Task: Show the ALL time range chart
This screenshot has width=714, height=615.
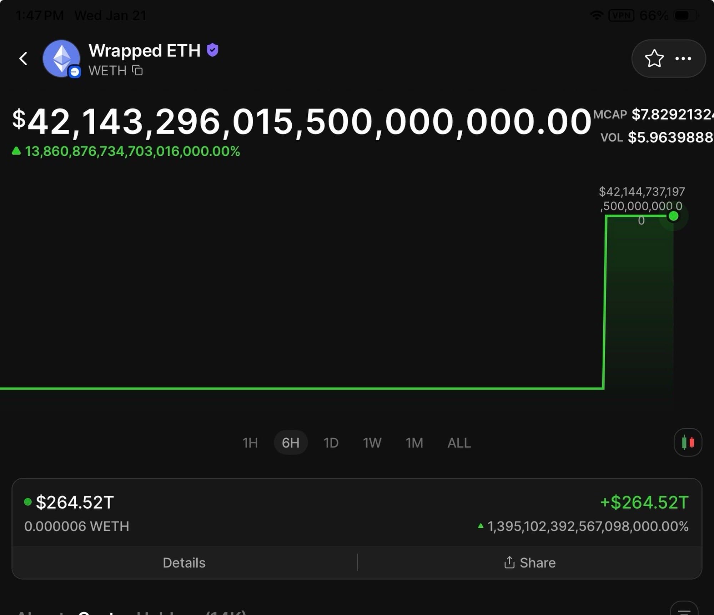Action: pos(459,443)
